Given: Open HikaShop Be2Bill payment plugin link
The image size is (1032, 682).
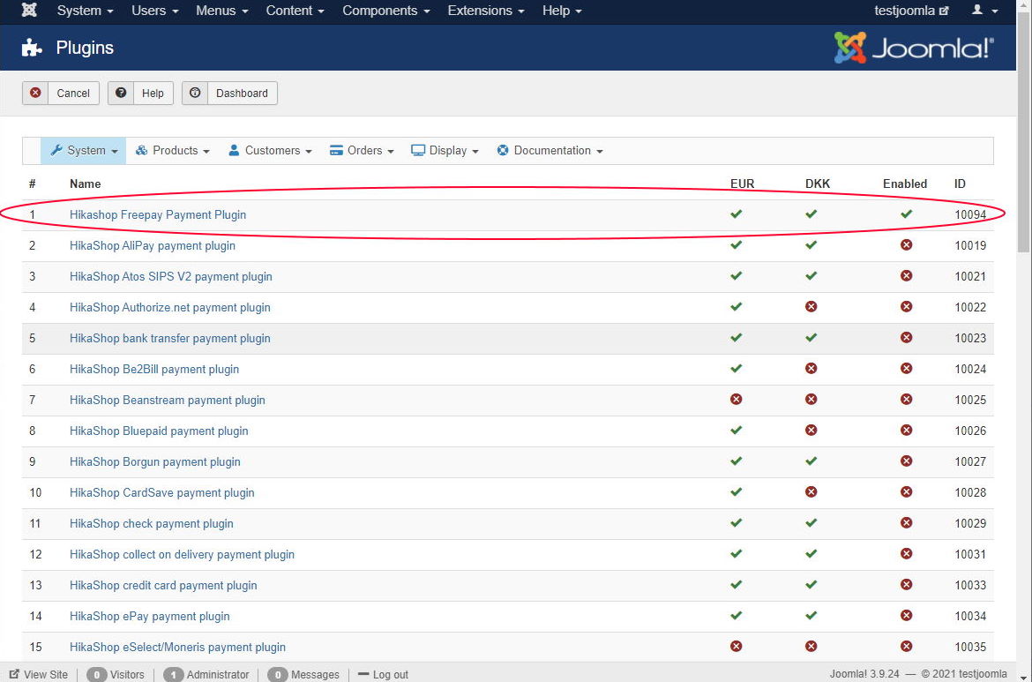Looking at the screenshot, I should point(154,370).
